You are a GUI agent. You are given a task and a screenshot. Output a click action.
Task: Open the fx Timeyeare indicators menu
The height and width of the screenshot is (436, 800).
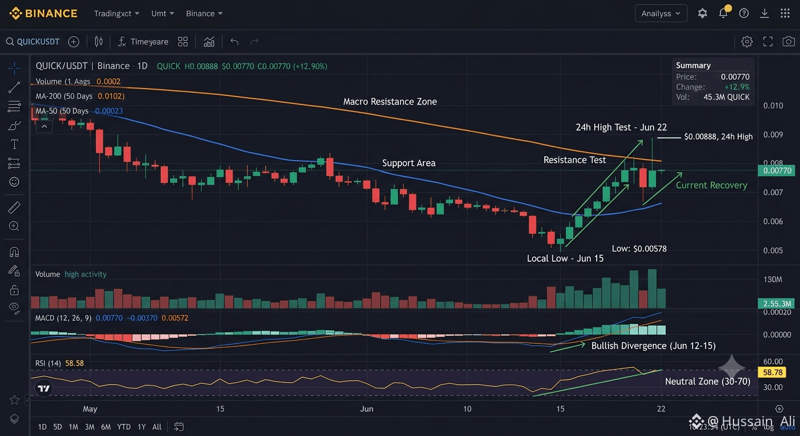[x=143, y=41]
